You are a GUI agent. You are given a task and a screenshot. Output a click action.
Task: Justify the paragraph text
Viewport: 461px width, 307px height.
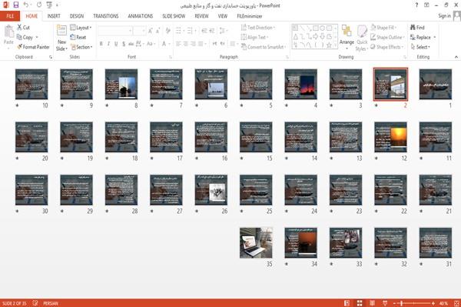click(x=201, y=44)
